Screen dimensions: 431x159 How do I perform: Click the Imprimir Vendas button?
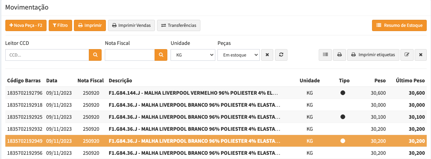point(131,25)
